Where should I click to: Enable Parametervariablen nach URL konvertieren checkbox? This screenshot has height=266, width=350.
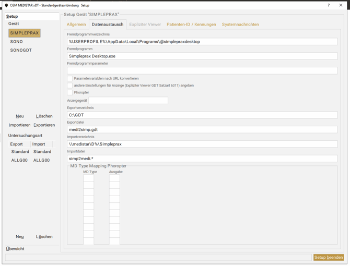coord(70,78)
